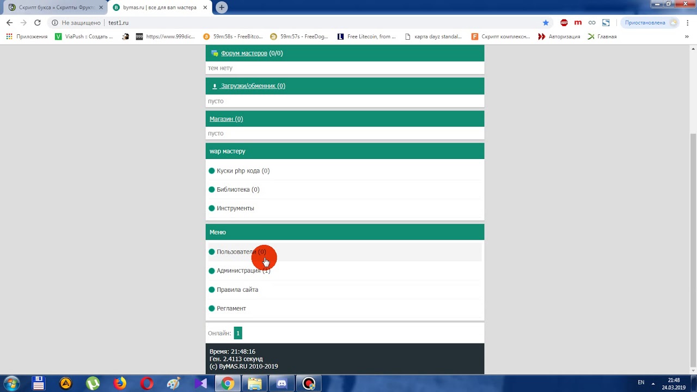The height and width of the screenshot is (392, 697).
Task: Launch Firefox from the taskbar
Action: 120,383
